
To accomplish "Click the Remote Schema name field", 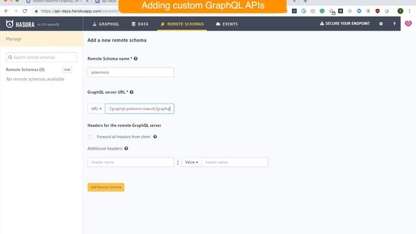I will point(131,72).
